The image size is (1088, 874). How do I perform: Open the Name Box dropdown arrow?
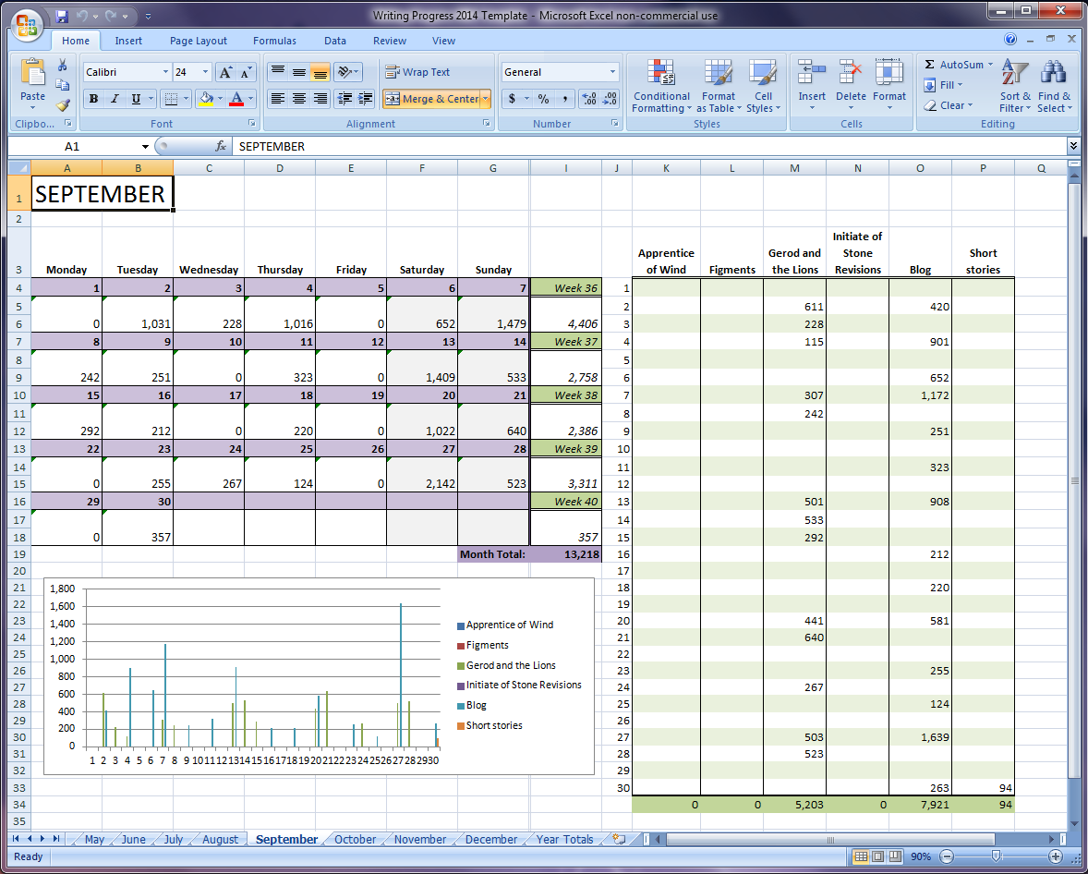145,147
